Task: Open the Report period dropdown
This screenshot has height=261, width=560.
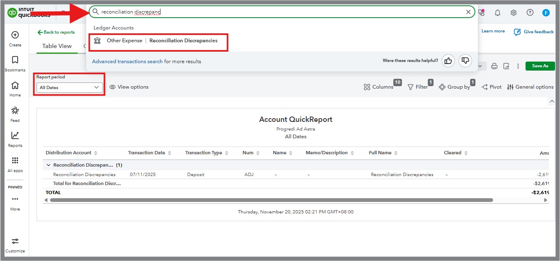Action: [69, 87]
